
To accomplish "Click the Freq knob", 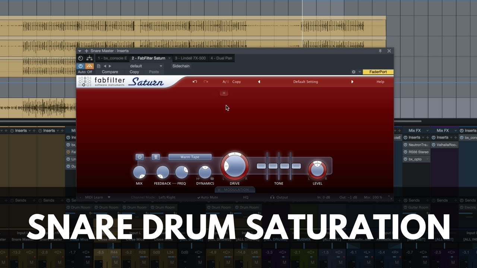I will pyautogui.click(x=182, y=172).
